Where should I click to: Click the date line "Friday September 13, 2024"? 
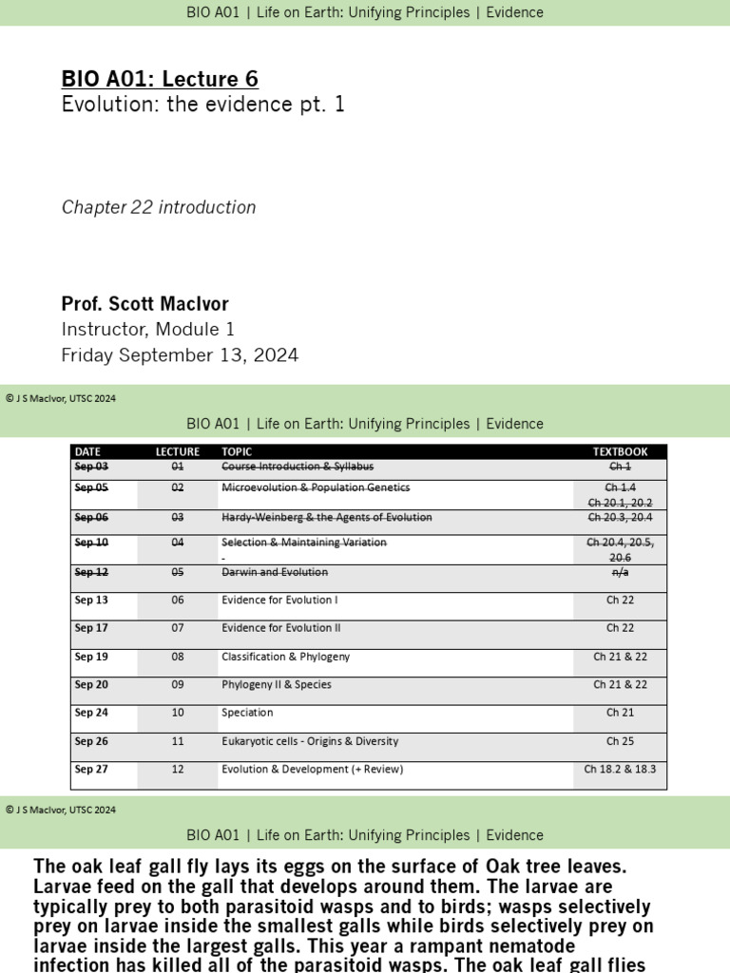click(180, 355)
